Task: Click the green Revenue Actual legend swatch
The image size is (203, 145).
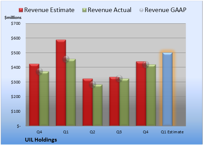Action: tap(84, 10)
